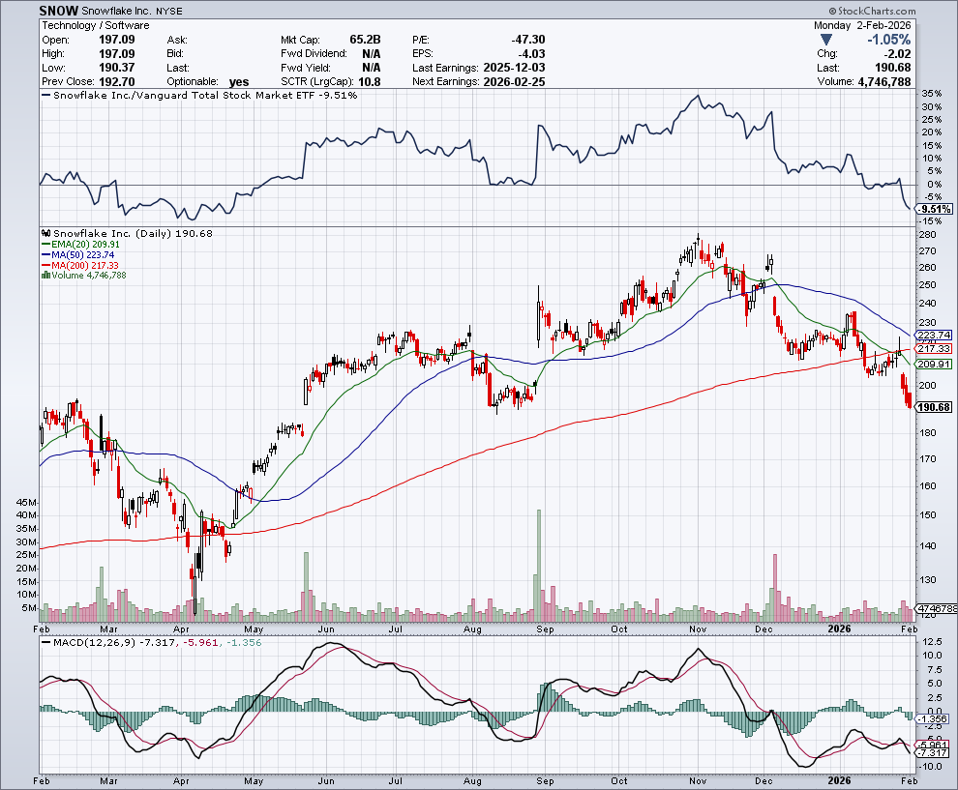The image size is (958, 790).
Task: Click the 'Technology / Software' sector label
Action: click(x=96, y=25)
